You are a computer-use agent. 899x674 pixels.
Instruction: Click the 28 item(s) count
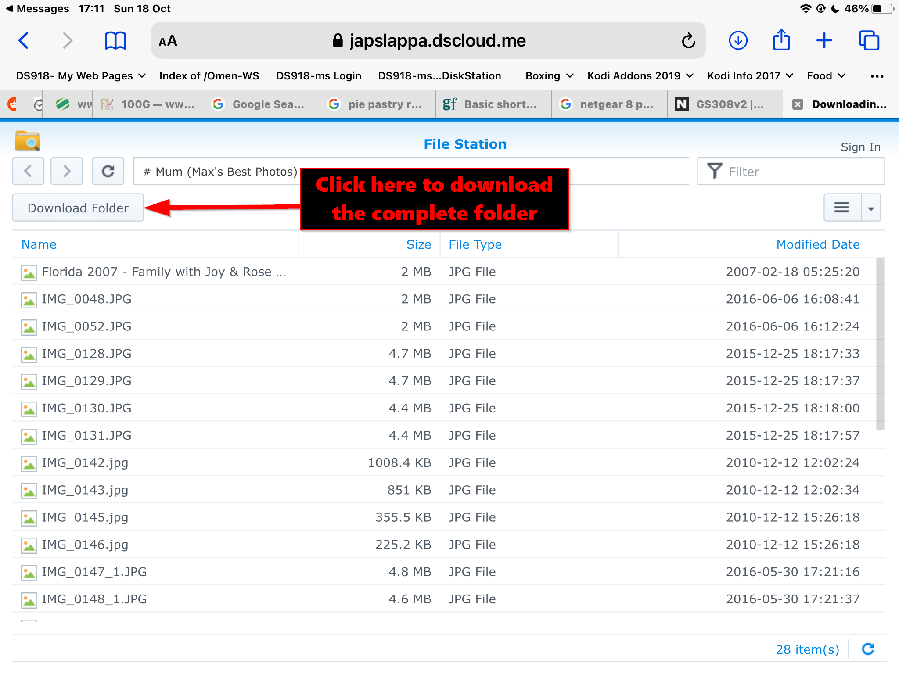807,649
